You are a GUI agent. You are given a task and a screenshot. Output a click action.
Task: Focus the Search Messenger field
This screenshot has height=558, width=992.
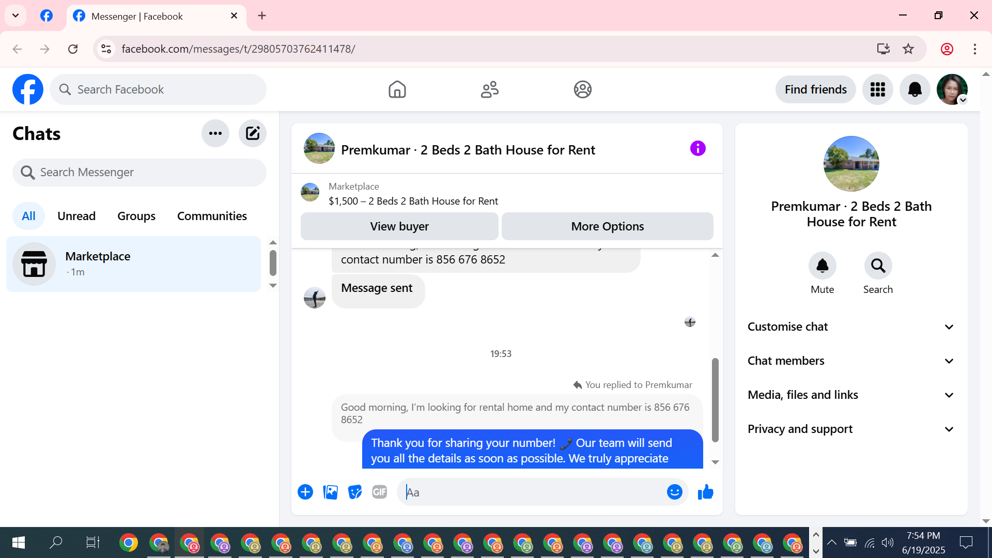pyautogui.click(x=139, y=172)
